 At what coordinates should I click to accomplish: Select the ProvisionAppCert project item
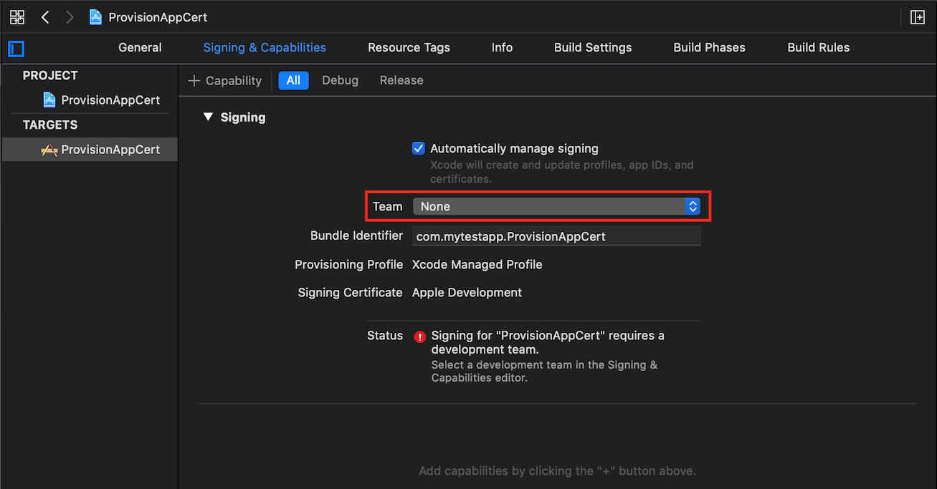click(110, 100)
